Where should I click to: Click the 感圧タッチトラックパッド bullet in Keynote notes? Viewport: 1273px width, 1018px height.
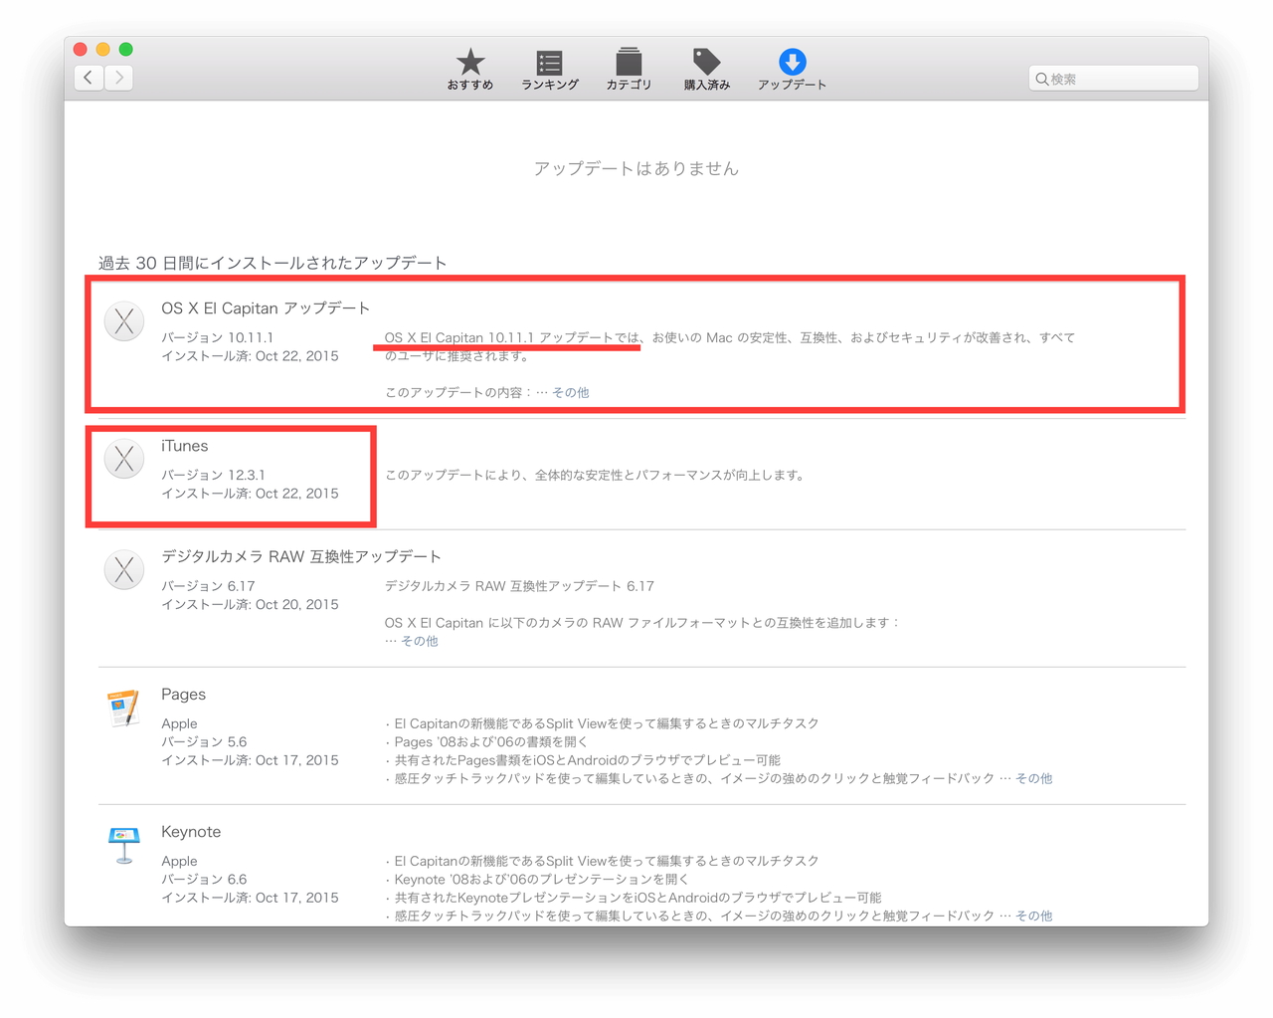690,916
